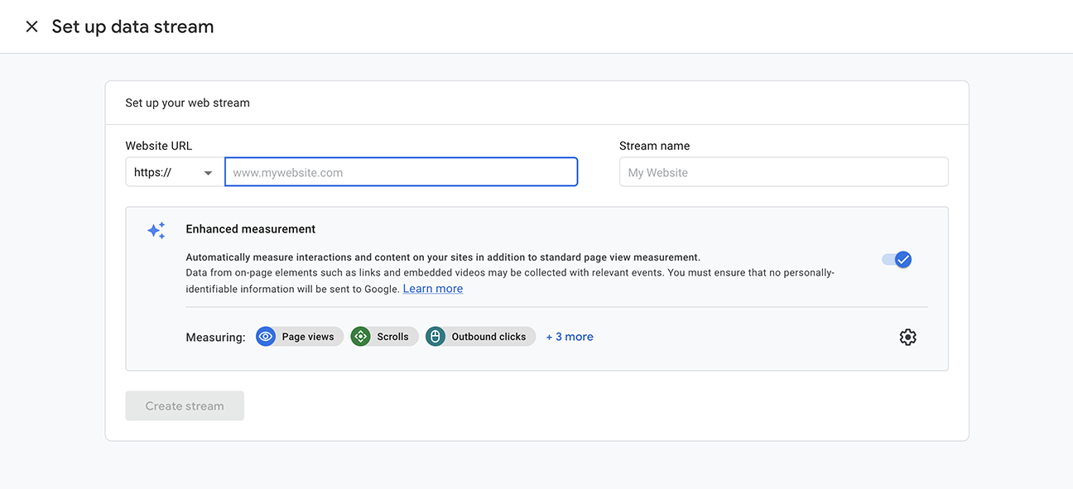Click the Outbound clicks mouse icon
The width and height of the screenshot is (1073, 489).
[x=435, y=337]
